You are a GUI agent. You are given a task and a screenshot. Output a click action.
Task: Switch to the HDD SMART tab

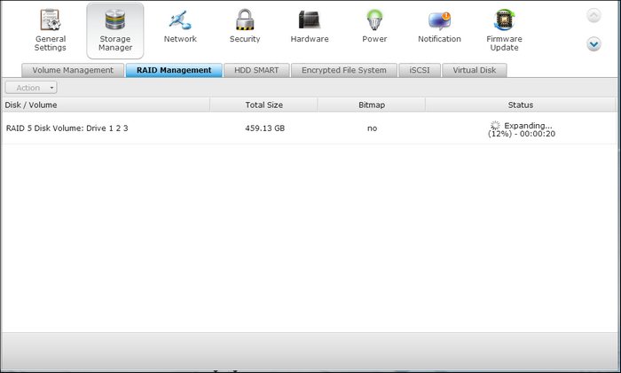coord(256,70)
